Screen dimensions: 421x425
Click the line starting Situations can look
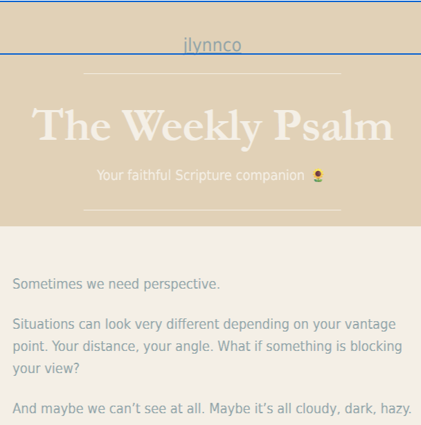pos(204,325)
